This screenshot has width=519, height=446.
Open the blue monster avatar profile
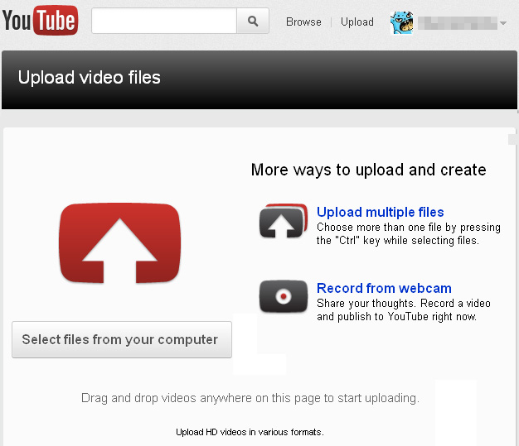click(x=401, y=22)
